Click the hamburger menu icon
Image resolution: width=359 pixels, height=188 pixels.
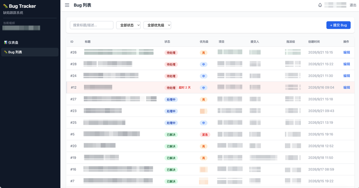click(x=67, y=5)
